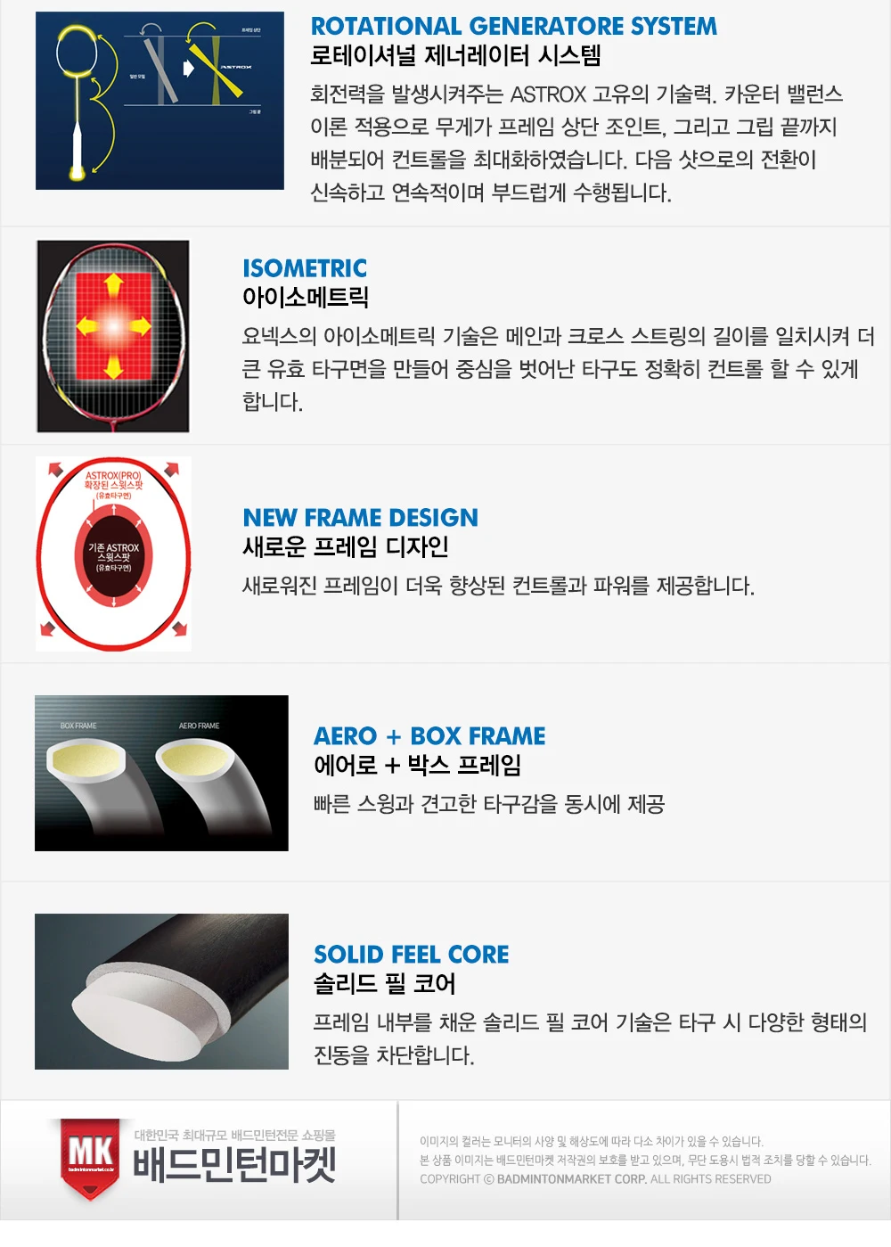
Task: Click the 대한민국 최대규모 배드민턴전문 쇼핑몰 tagline
Action: tap(235, 1135)
